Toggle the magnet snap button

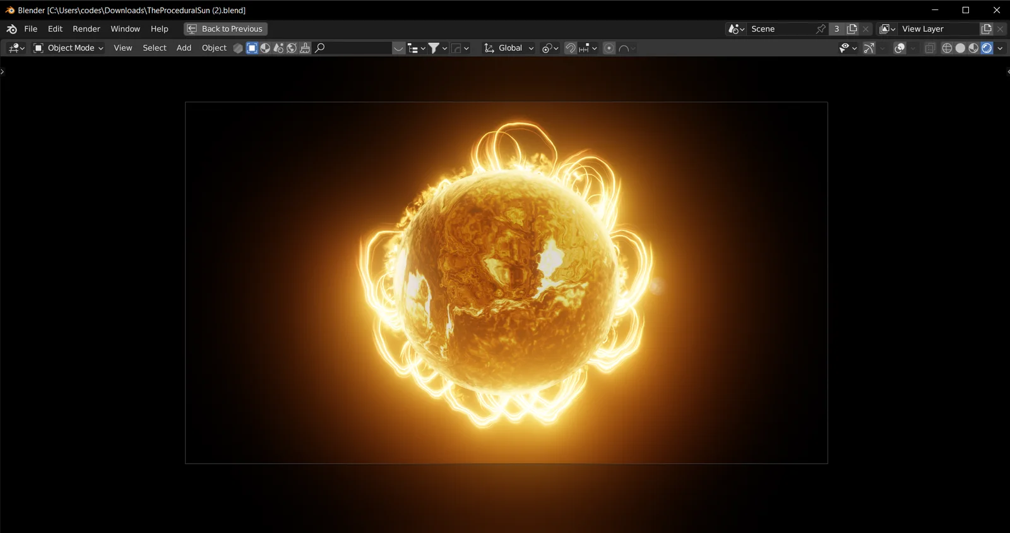pos(571,48)
